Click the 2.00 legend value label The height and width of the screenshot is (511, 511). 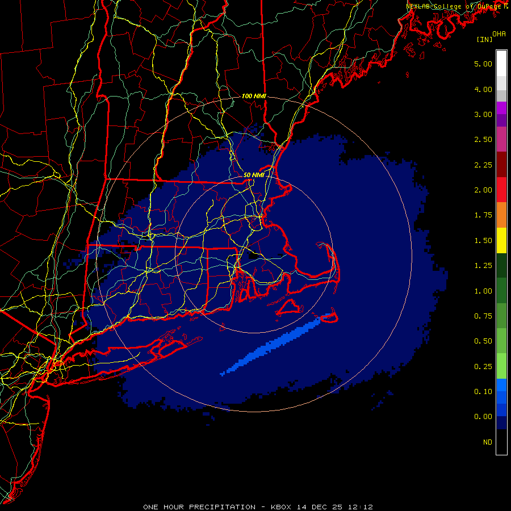[x=483, y=190]
